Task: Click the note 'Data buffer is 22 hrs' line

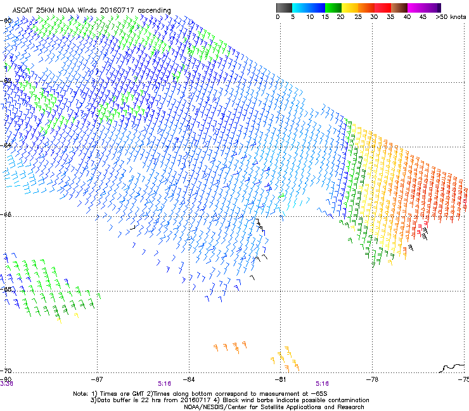Action: click(x=229, y=400)
